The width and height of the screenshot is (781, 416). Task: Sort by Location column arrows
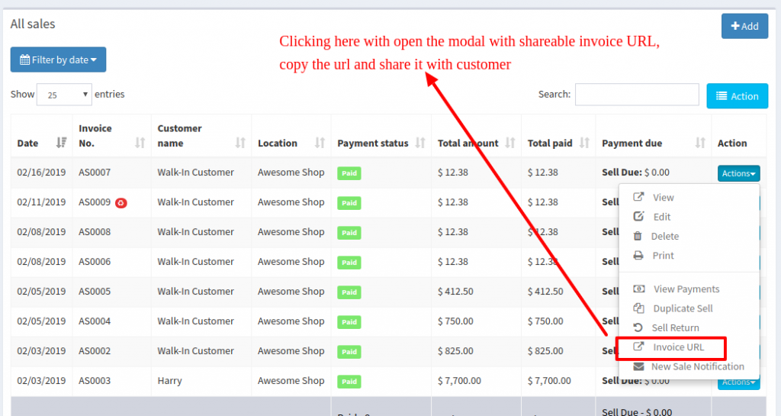coord(320,143)
